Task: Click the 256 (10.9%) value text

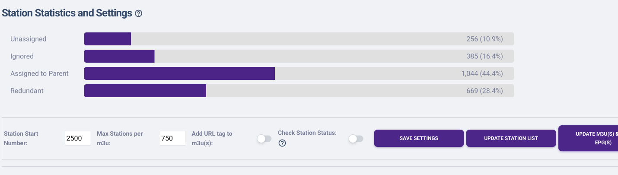Action: coord(484,39)
